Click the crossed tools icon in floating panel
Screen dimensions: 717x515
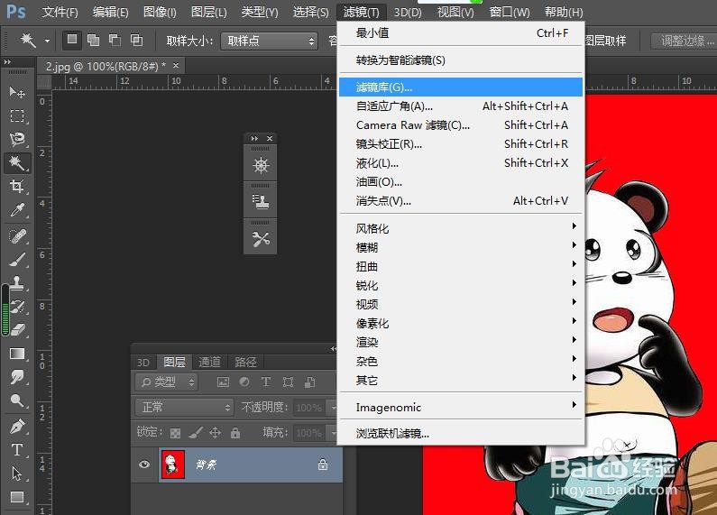[261, 239]
